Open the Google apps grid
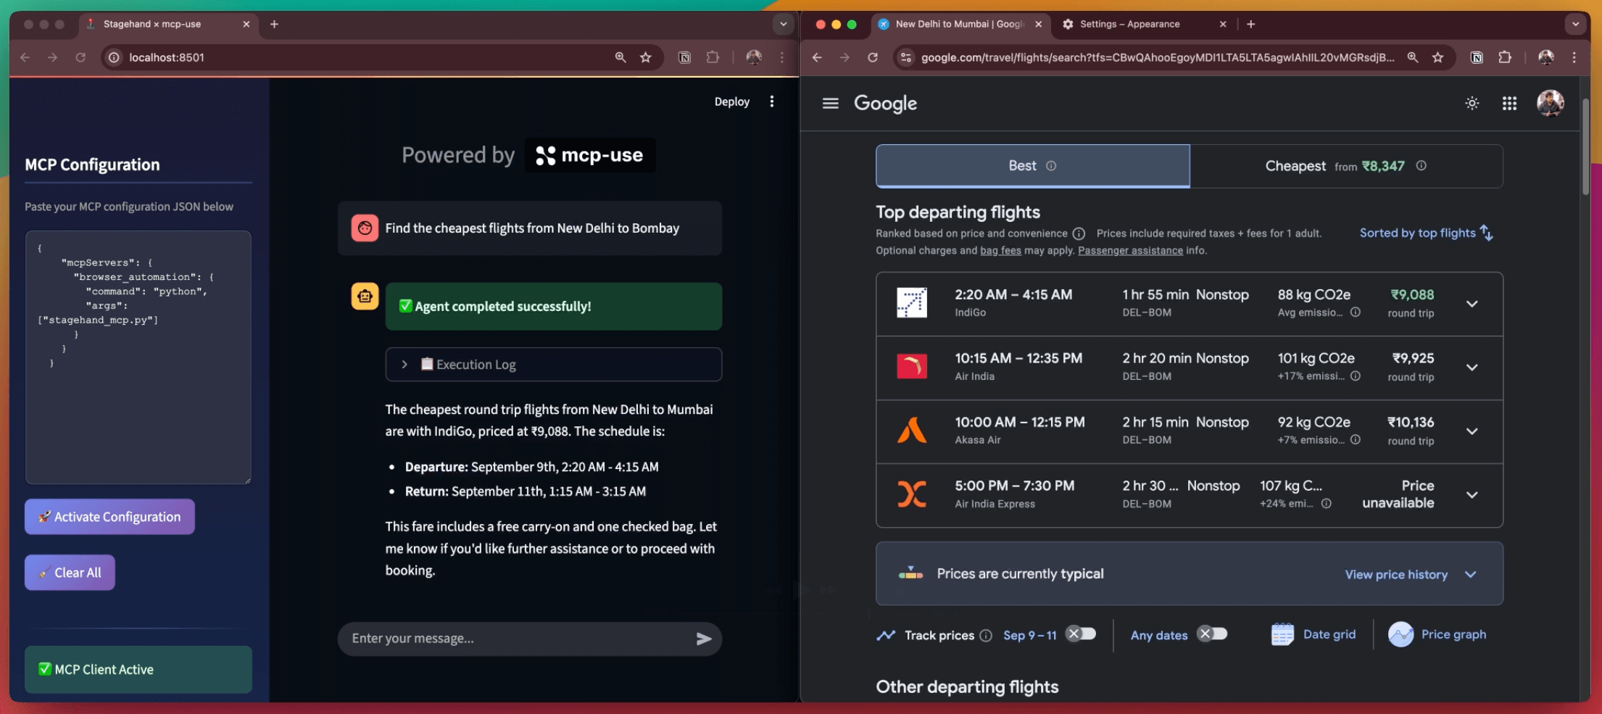 [1509, 103]
